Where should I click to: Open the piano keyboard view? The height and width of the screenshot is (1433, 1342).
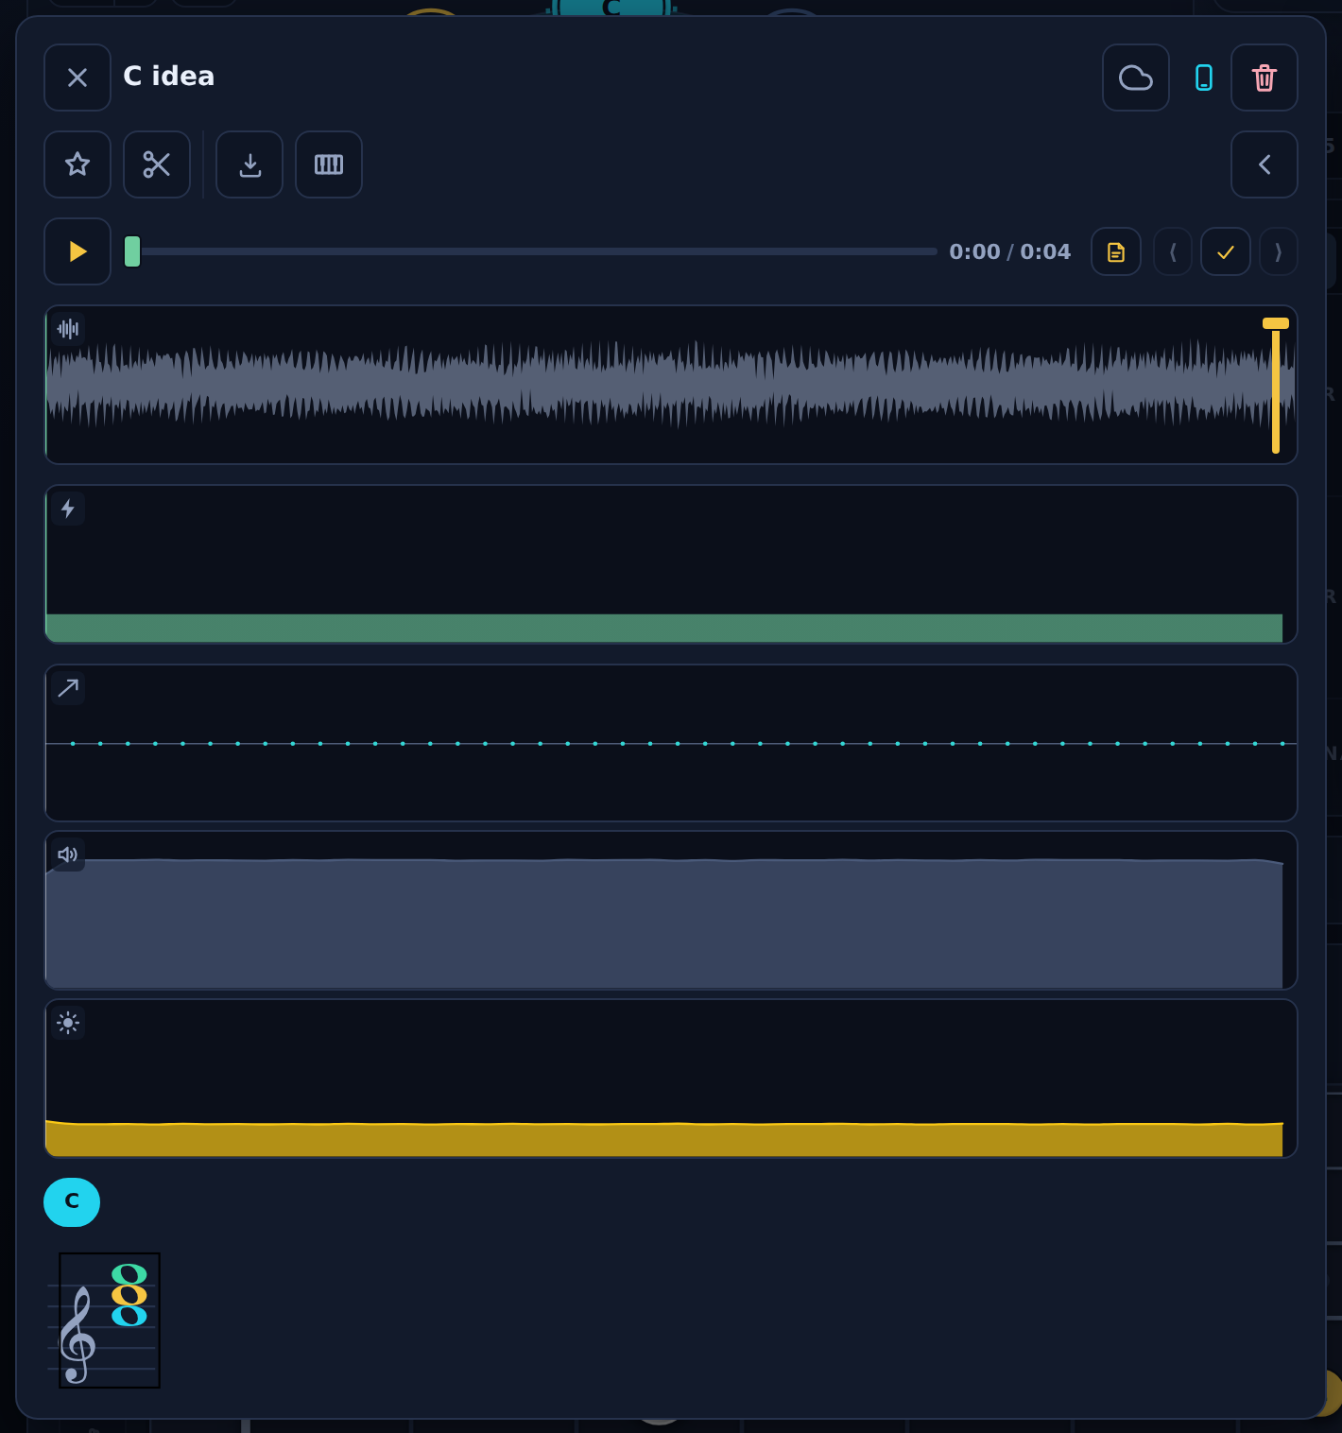click(x=329, y=164)
